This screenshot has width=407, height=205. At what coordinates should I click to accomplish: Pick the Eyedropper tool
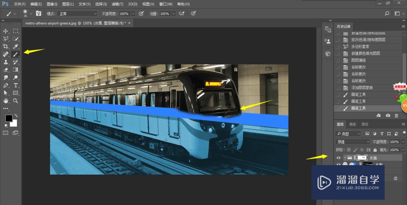tap(15, 46)
